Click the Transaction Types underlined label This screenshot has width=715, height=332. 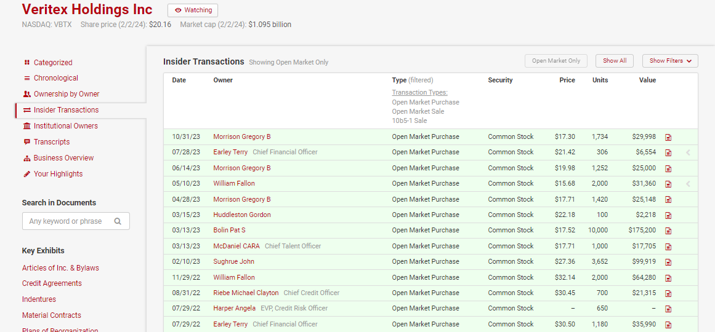tap(419, 92)
